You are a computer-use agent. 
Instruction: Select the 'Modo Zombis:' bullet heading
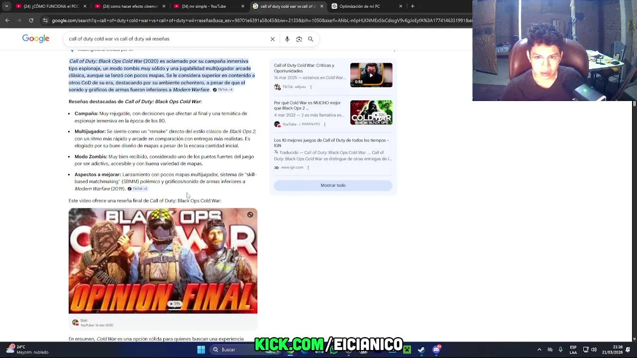point(91,157)
